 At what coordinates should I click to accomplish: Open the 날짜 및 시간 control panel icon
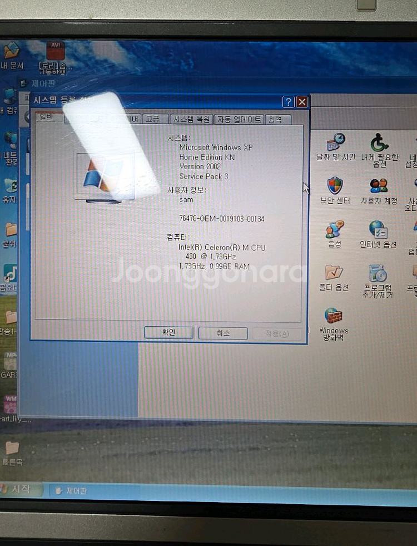pos(336,146)
